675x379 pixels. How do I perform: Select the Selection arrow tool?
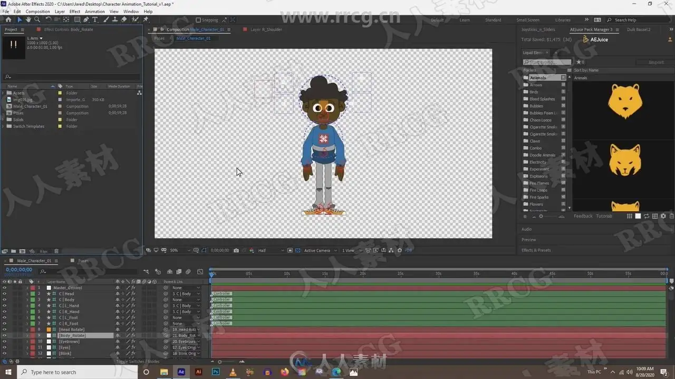(x=20, y=19)
